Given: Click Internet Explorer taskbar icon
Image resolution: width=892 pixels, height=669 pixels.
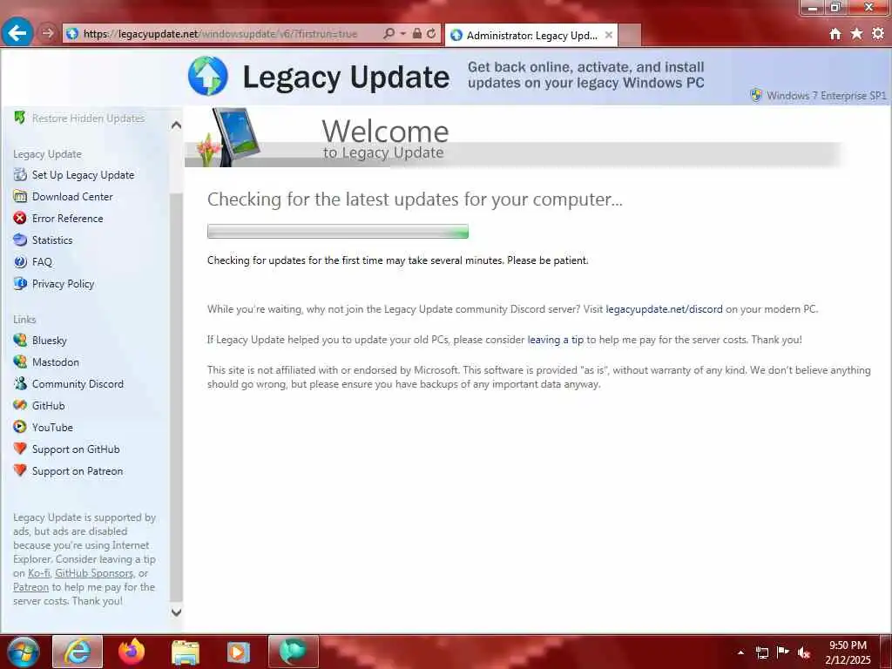Looking at the screenshot, I should pos(78,652).
